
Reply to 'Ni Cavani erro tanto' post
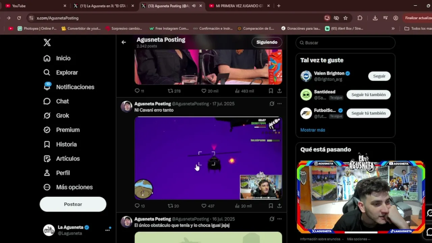[139, 206]
